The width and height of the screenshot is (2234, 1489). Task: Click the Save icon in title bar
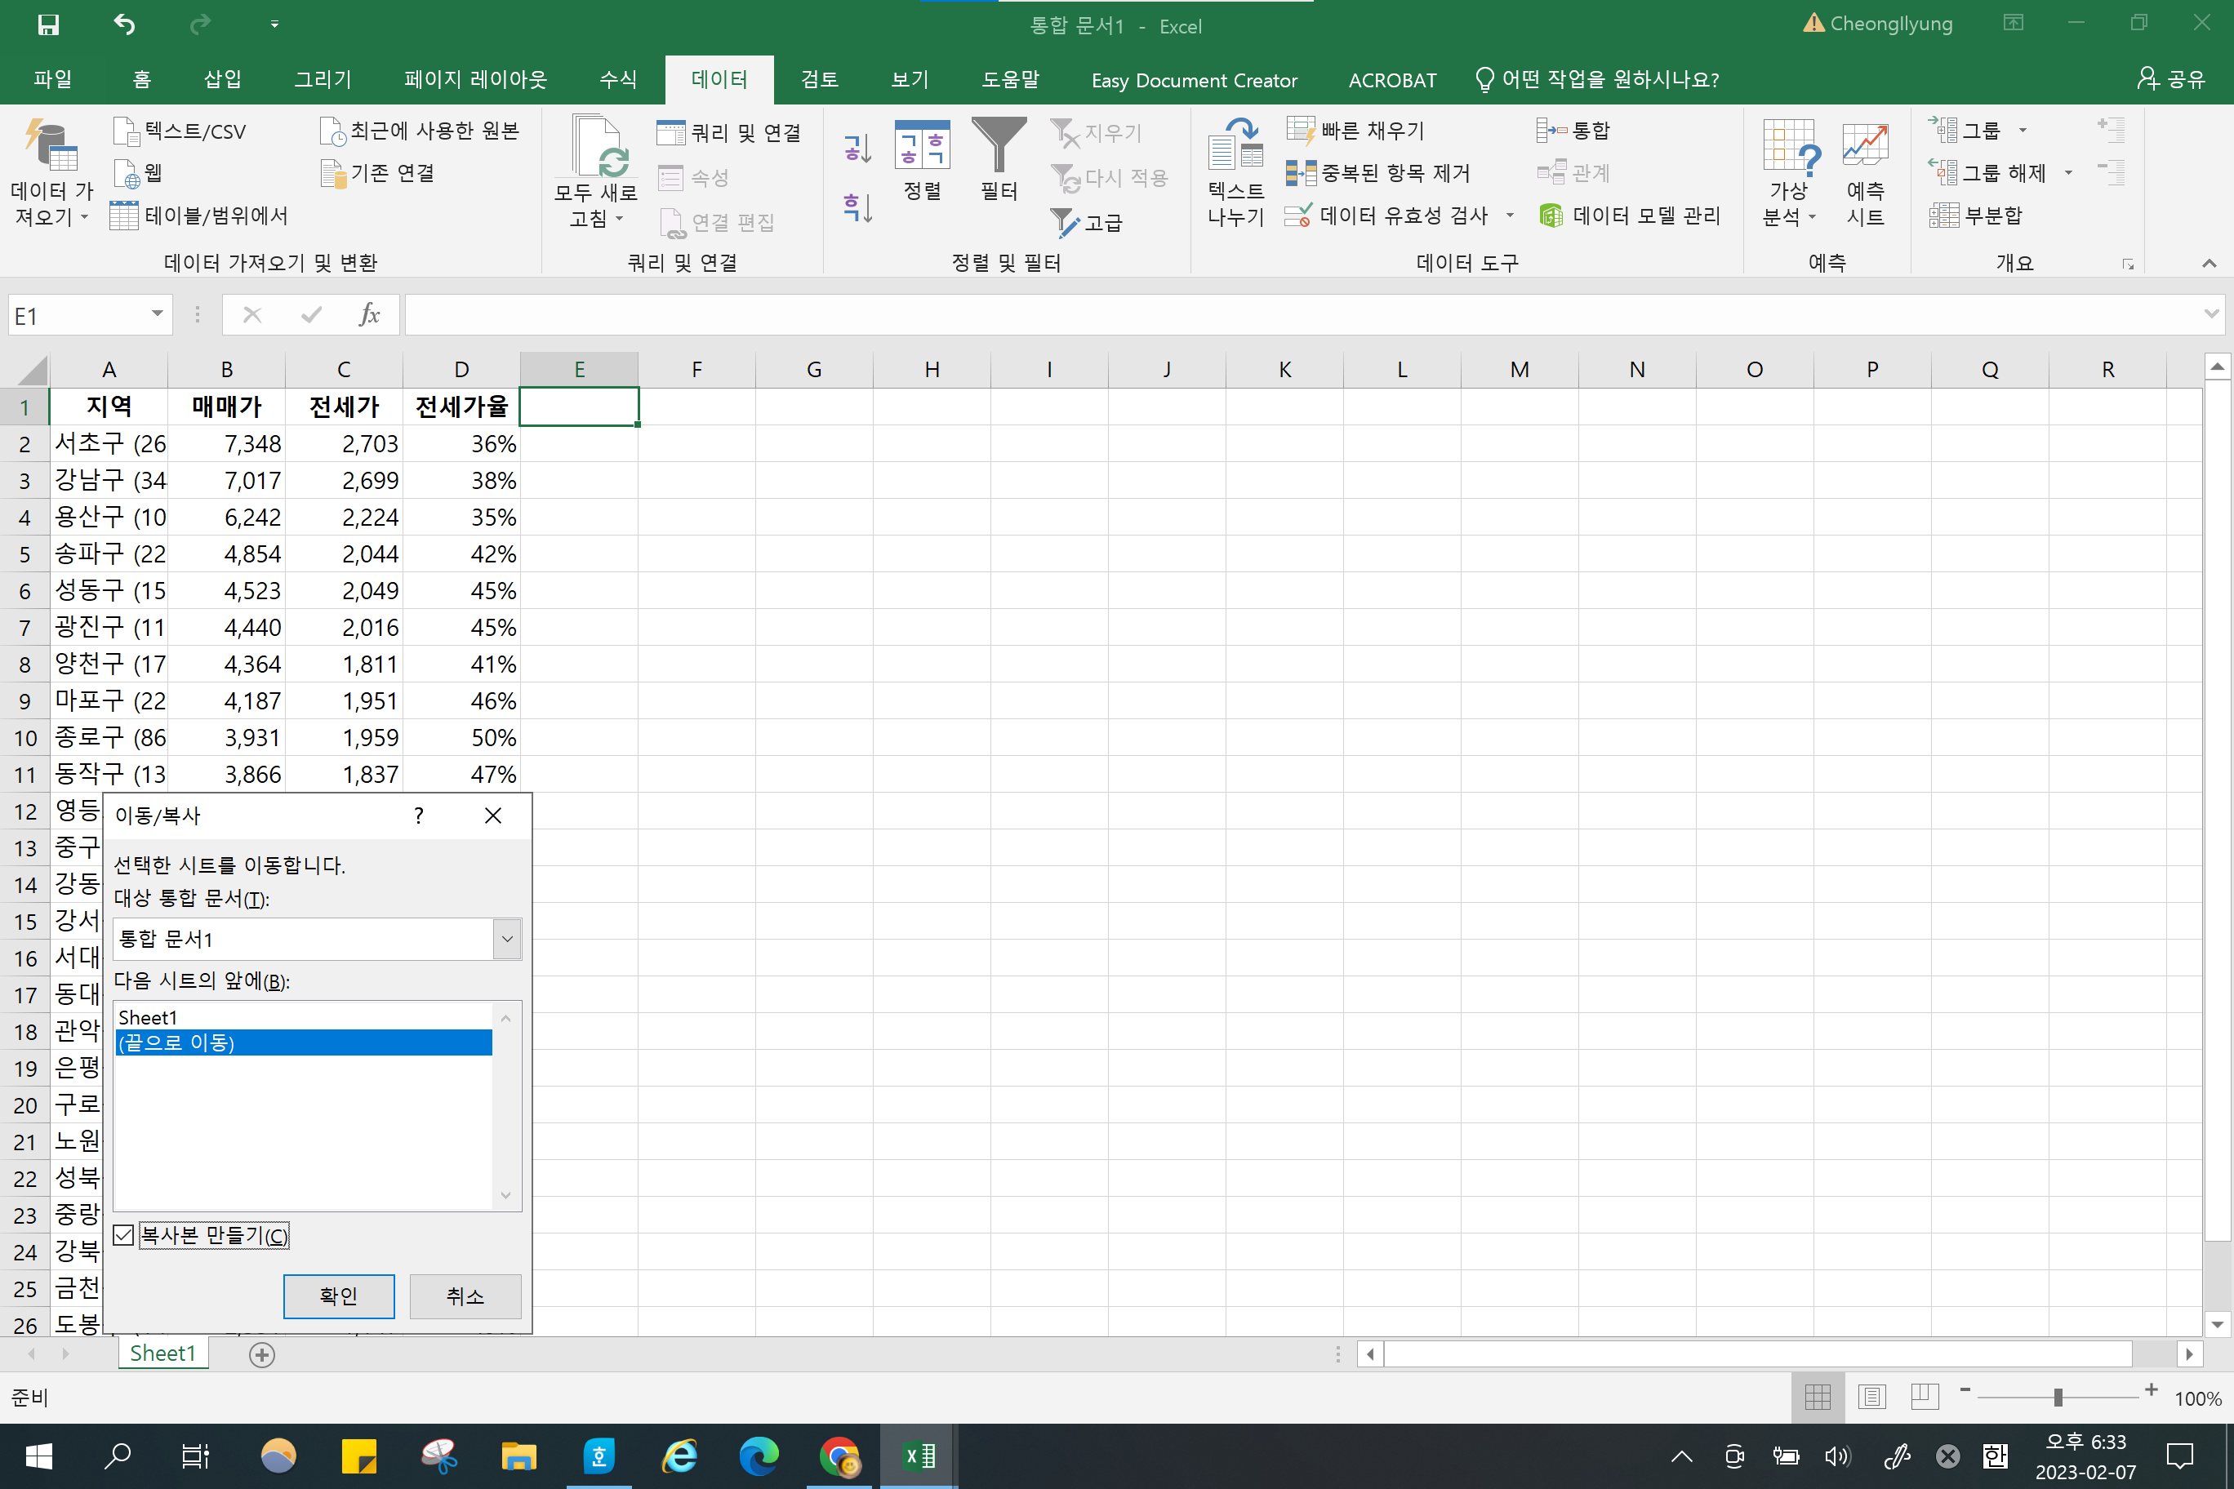point(47,24)
